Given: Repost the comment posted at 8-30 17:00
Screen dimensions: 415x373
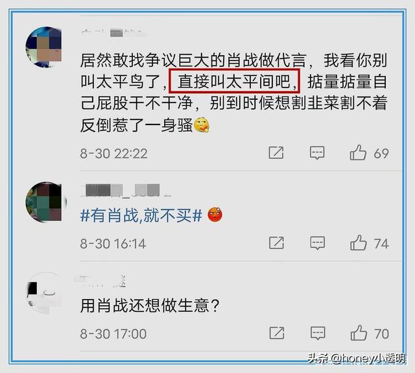Looking at the screenshot, I should tap(277, 333).
